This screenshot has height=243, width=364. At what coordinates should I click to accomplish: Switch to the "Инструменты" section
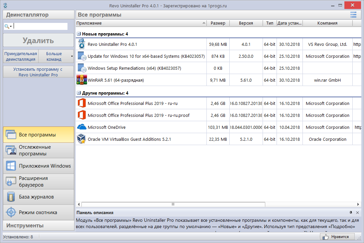pyautogui.click(x=38, y=225)
